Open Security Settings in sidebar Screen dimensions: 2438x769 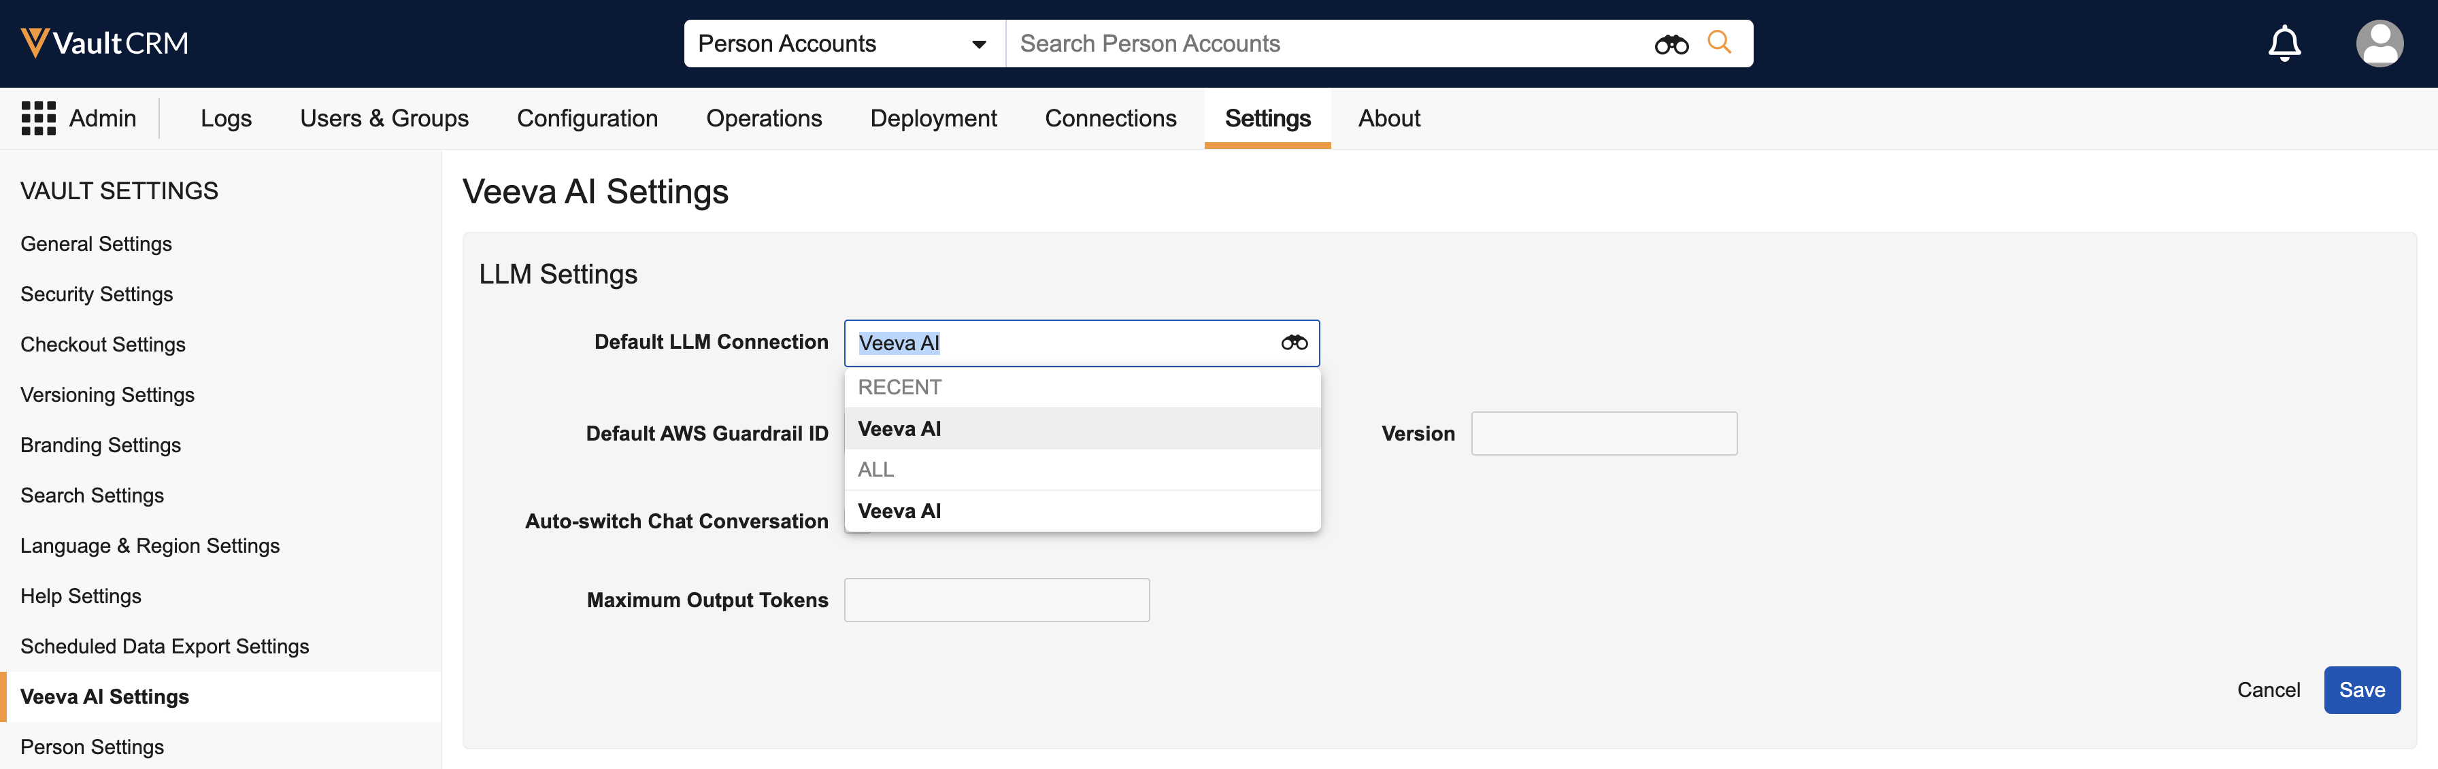click(97, 294)
